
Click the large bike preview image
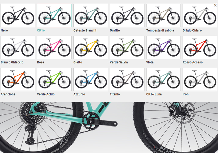click(x=109, y=127)
